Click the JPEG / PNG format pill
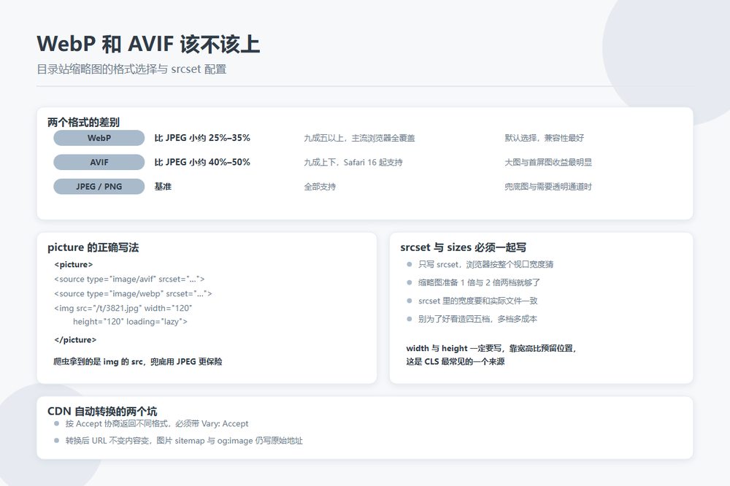730x486 pixels. [99, 186]
